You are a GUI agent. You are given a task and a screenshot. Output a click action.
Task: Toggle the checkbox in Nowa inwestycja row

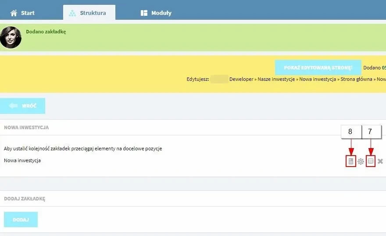pyautogui.click(x=371, y=161)
